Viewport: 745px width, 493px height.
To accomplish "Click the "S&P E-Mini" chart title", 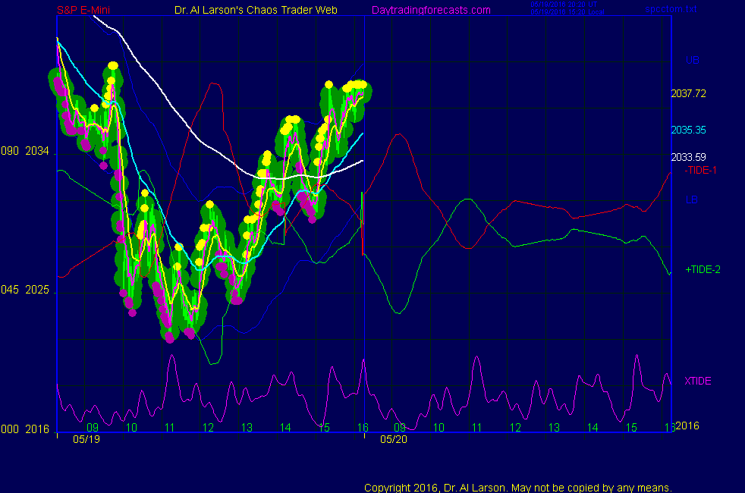I will (83, 10).
